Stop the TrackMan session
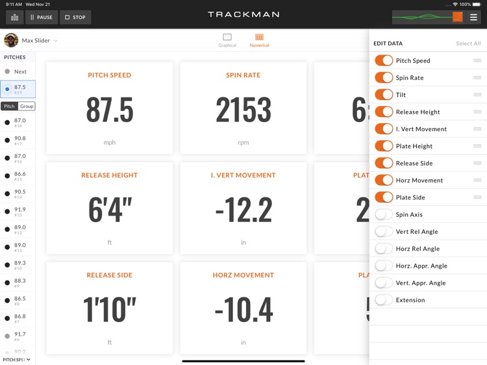This screenshot has height=365, width=487. [75, 18]
